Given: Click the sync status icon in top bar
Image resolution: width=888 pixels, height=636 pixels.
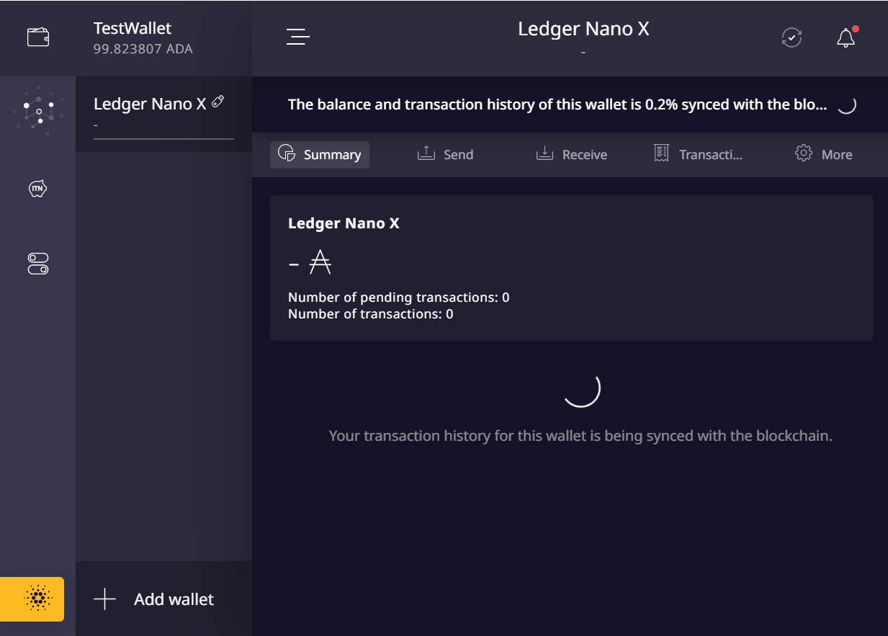Looking at the screenshot, I should coord(791,37).
